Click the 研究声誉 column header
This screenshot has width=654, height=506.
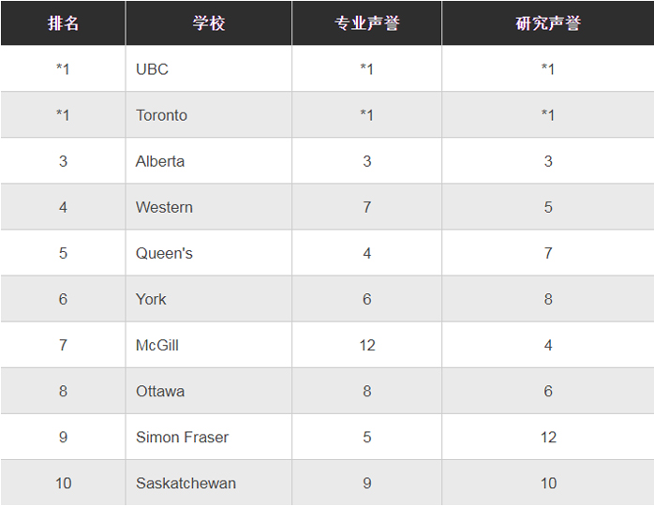548,23
